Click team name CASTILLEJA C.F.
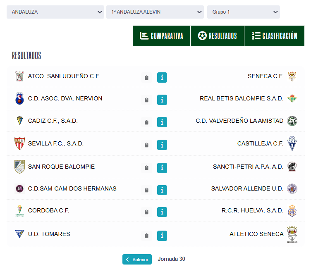The width and height of the screenshot is (311, 267). 260,143
